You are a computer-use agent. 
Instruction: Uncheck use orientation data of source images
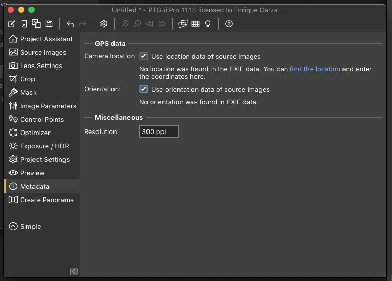144,89
